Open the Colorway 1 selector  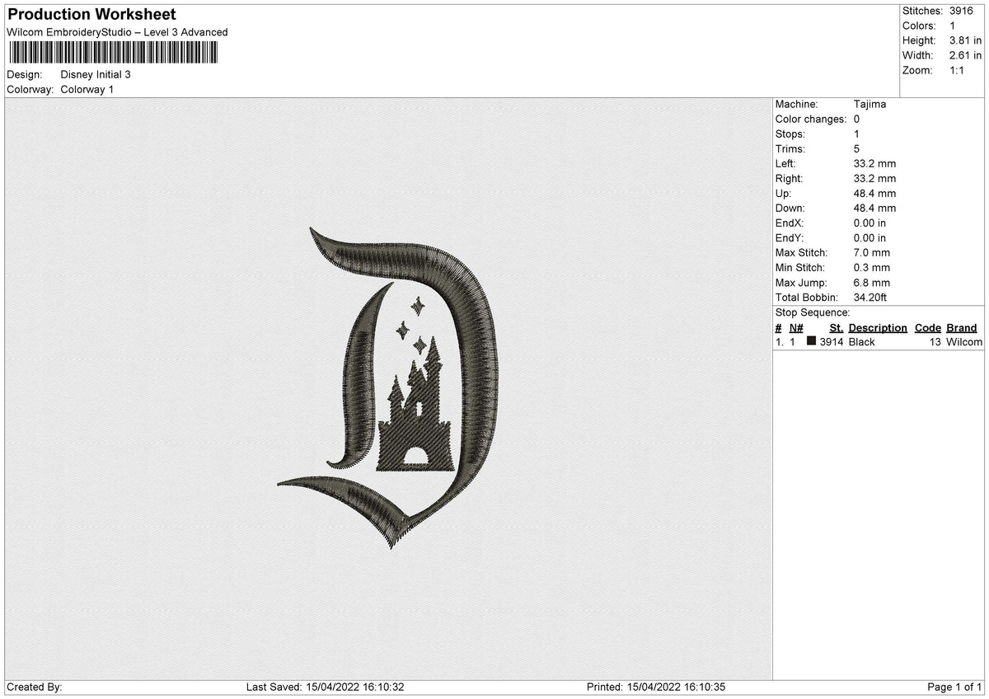(x=87, y=89)
